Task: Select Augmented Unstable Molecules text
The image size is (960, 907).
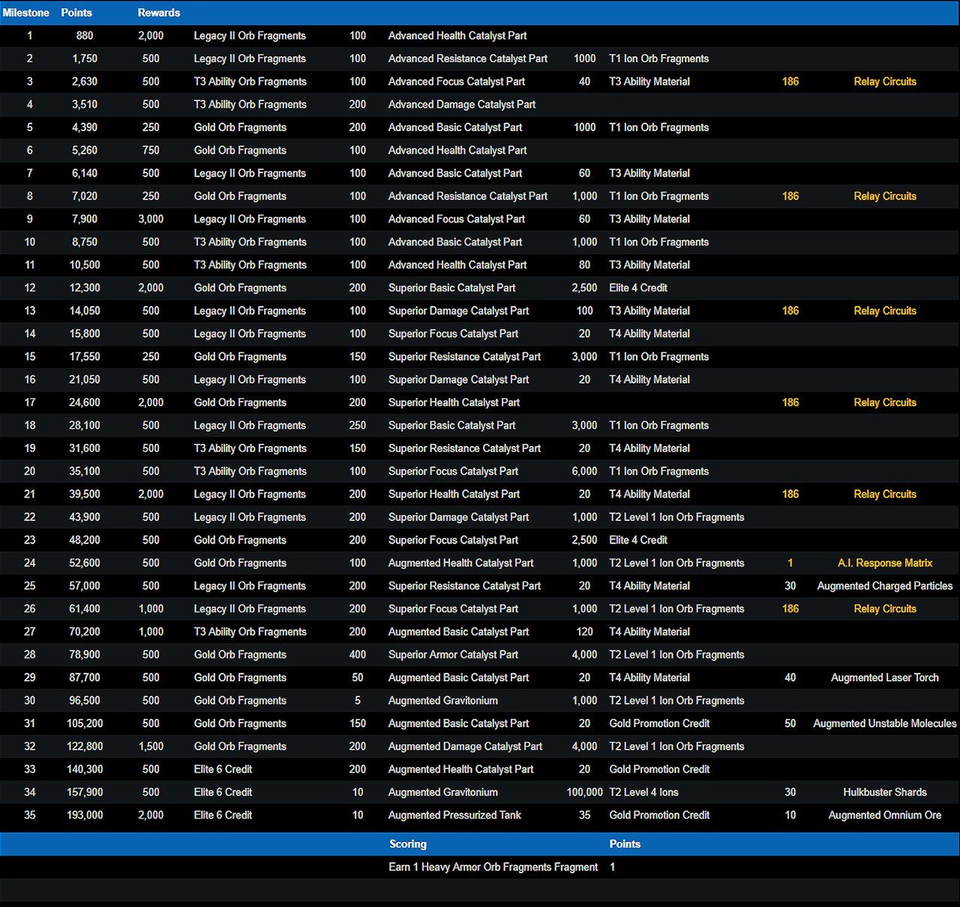Action: 885,723
